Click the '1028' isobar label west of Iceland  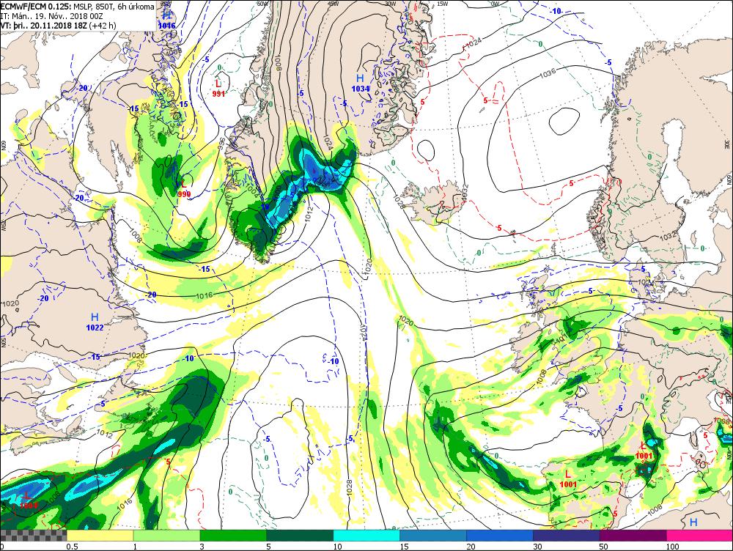tap(398, 202)
